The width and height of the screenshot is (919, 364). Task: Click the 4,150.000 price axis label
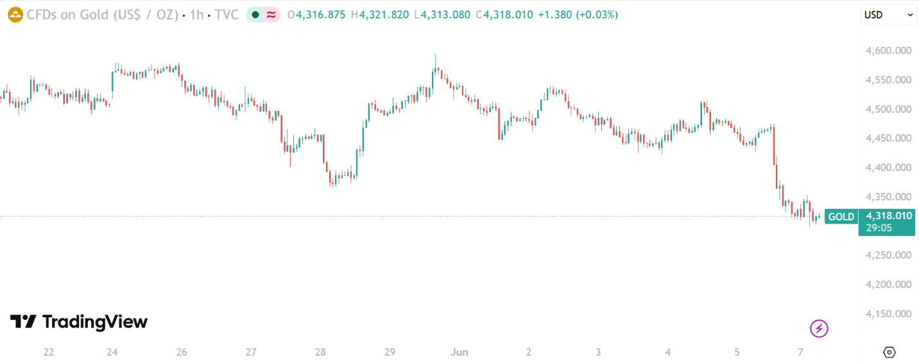(889, 314)
